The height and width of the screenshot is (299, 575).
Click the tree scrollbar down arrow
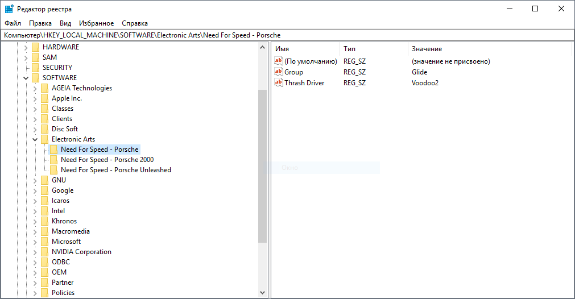click(x=262, y=292)
